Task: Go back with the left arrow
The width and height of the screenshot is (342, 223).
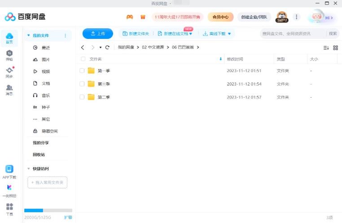Action: pos(83,47)
